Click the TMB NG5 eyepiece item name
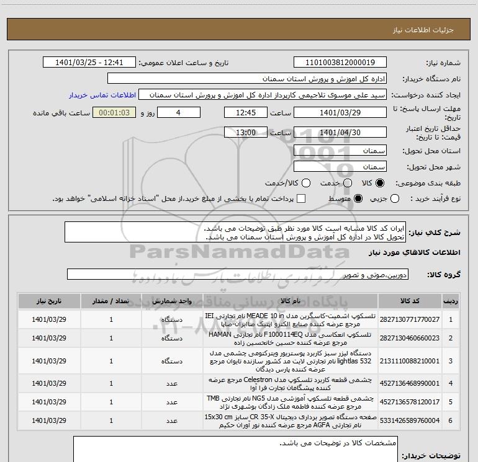Viewport: 478px width, 462px height. pyautogui.click(x=291, y=402)
